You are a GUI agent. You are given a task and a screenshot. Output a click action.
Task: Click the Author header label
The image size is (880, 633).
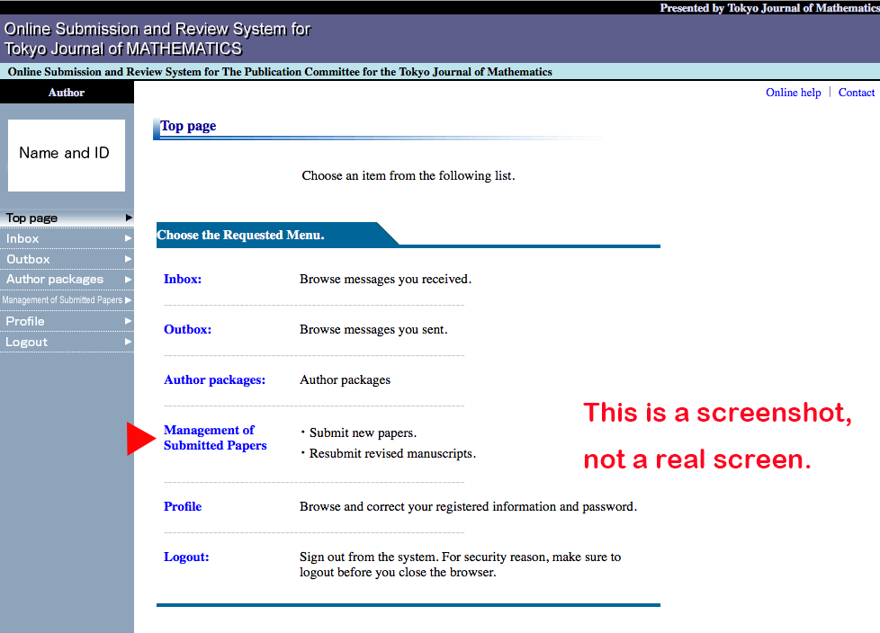point(67,93)
